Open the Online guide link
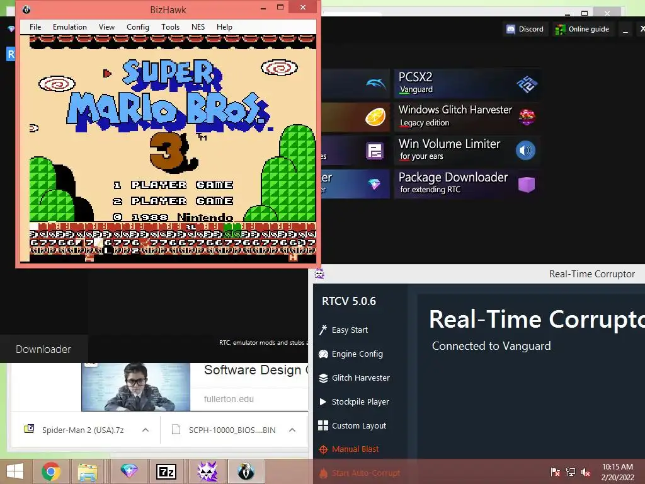645x484 pixels. pyautogui.click(x=583, y=29)
